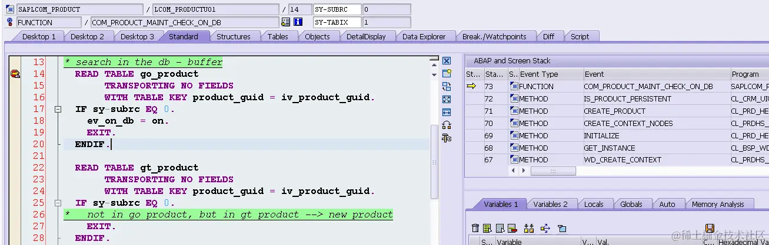This screenshot has width=769, height=245.
Task: Click the program icon beside SAPLCOM_PRODUCT
Action: click(9, 9)
